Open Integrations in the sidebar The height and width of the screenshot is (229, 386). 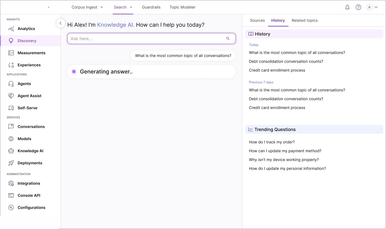[x=29, y=183]
